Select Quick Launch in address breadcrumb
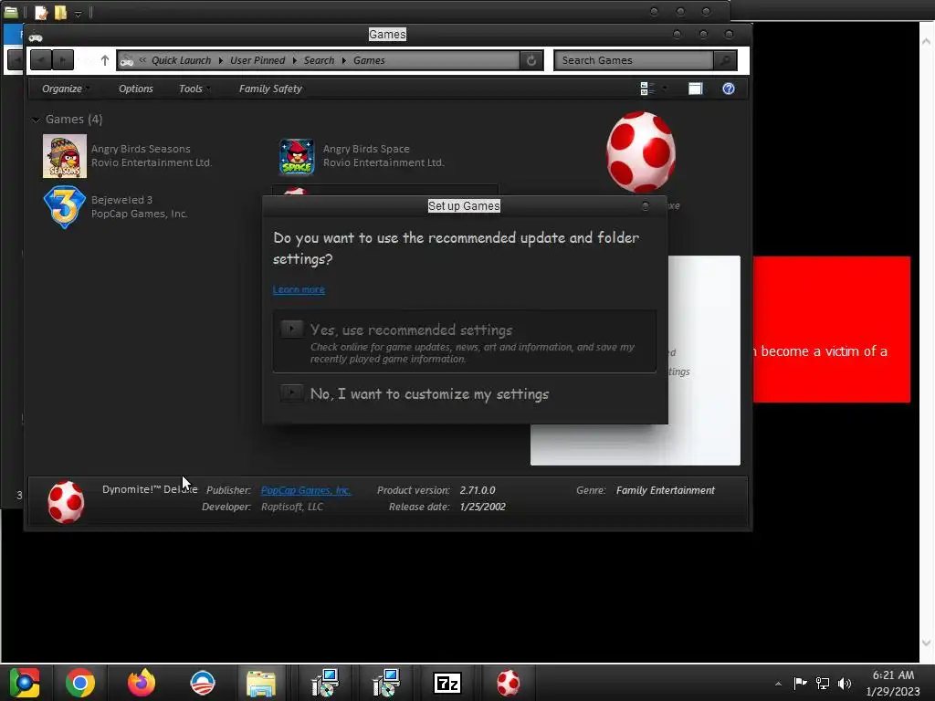The width and height of the screenshot is (935, 701). tap(181, 60)
